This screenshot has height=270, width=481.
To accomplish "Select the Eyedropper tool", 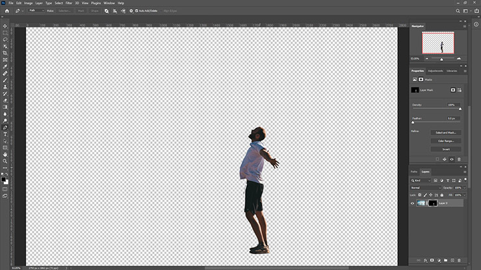I will [5, 66].
